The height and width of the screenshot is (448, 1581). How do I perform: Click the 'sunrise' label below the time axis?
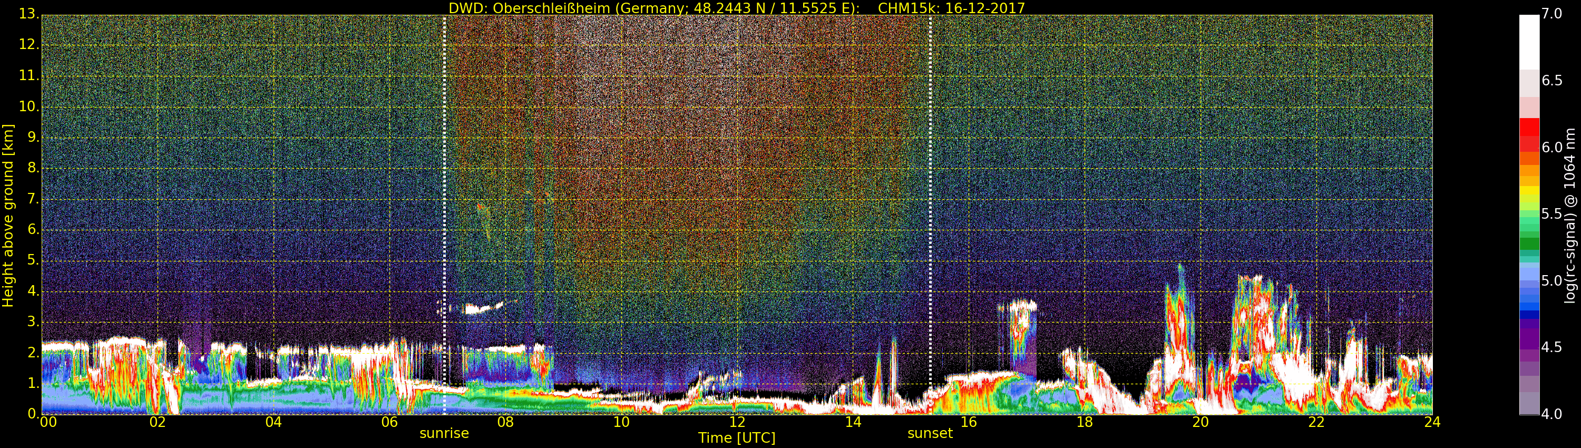click(x=444, y=433)
